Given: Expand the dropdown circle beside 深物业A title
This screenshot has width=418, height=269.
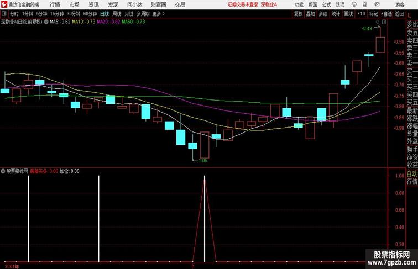Looking at the screenshot, I should tap(46, 22).
